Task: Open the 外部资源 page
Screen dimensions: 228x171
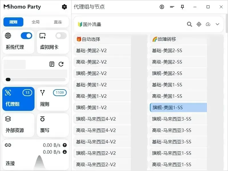Action: coord(18,125)
